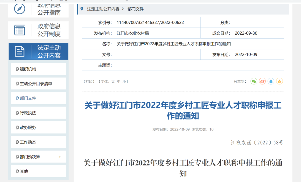Share the article to WeChat
This screenshot has width=301, height=182.
pyautogui.click(x=253, y=81)
